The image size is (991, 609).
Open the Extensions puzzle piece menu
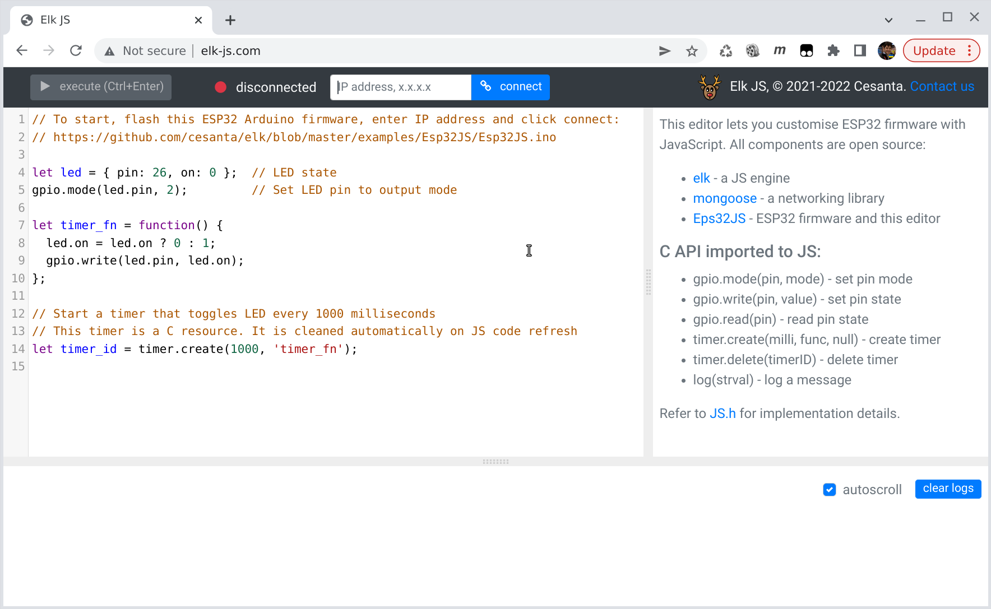pyautogui.click(x=833, y=51)
